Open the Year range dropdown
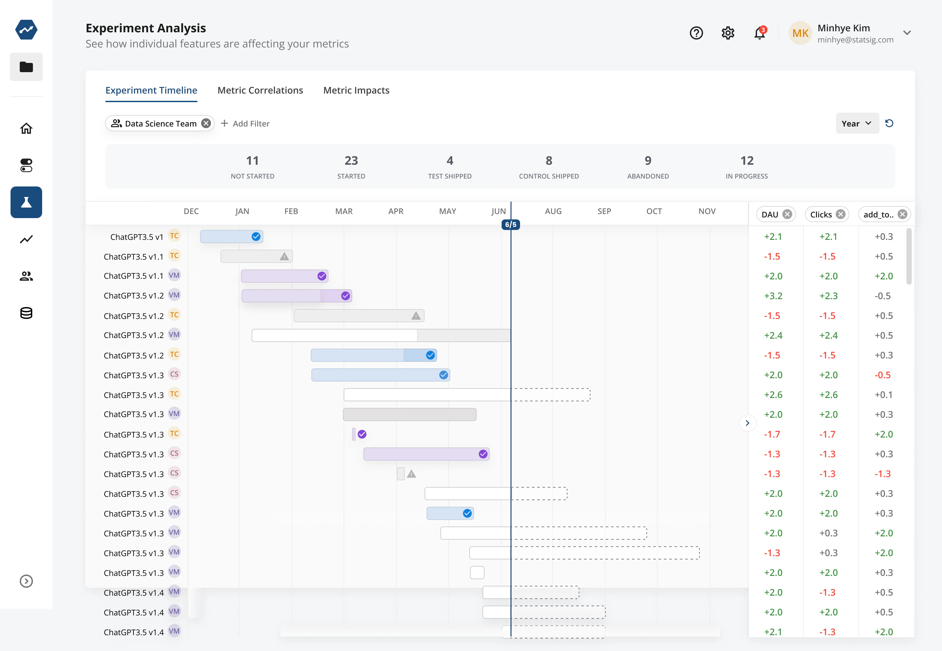 (857, 123)
